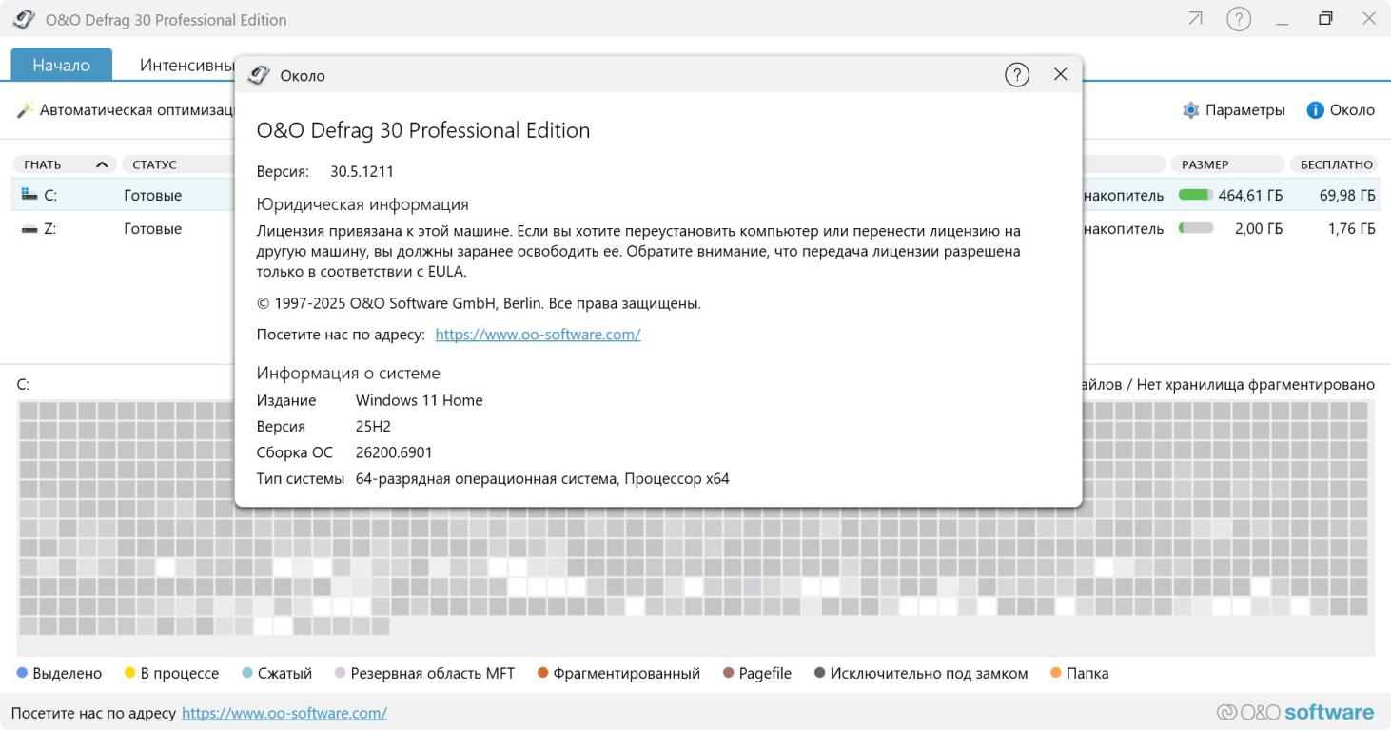Screen dimensions: 1391x730
Task: Sort by the ГНАТЬ column header arrow
Action: pos(102,164)
